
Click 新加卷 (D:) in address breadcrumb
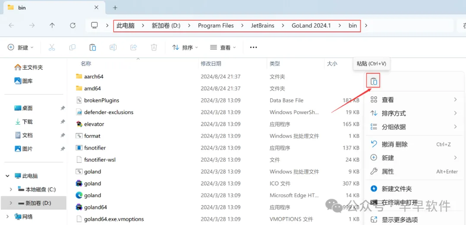[166, 25]
